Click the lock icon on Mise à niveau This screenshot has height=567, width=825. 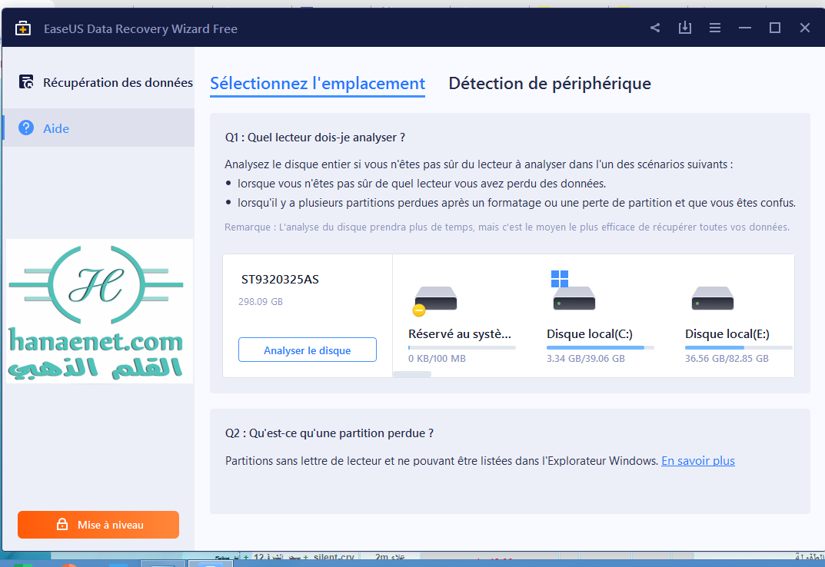point(62,525)
